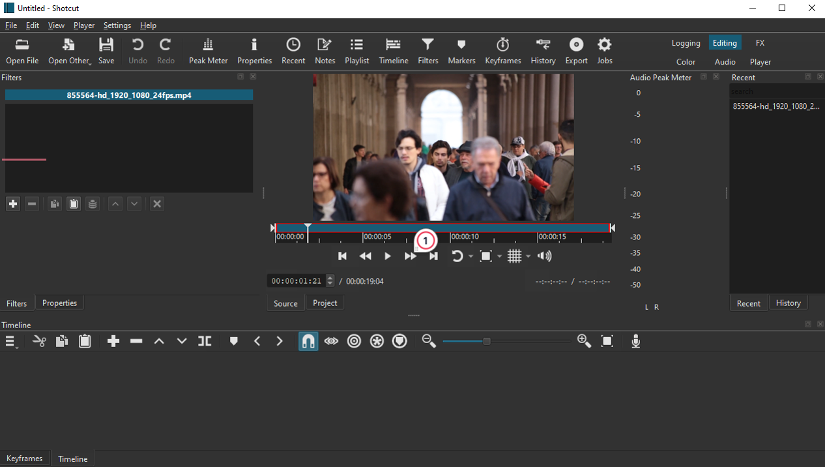Viewport: 825px width, 467px height.
Task: Open the Peak Meter panel
Action: pyautogui.click(x=208, y=51)
